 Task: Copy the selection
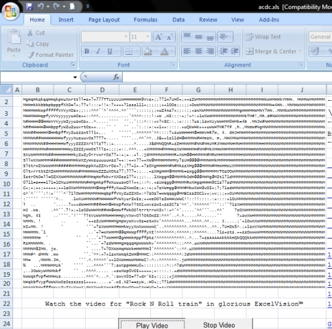(x=38, y=44)
